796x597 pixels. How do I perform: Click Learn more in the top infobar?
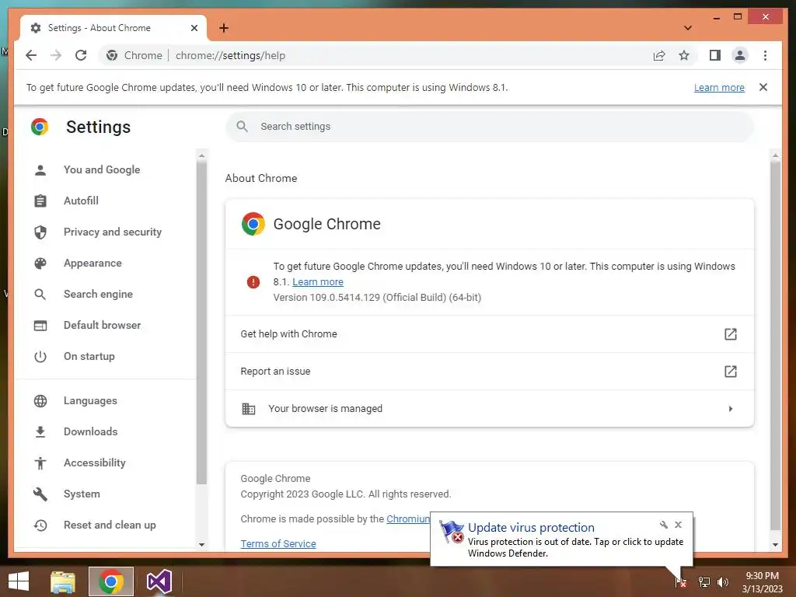(719, 87)
